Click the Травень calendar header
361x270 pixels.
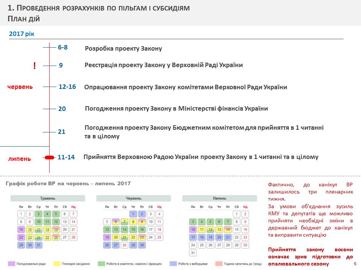coord(48,198)
